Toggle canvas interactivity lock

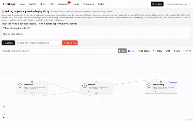[4, 117]
